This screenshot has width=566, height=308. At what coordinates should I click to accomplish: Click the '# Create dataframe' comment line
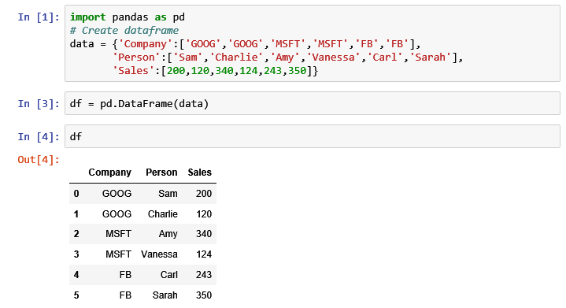coord(124,31)
